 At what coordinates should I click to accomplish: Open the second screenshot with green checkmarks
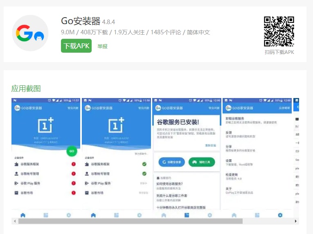116,158
